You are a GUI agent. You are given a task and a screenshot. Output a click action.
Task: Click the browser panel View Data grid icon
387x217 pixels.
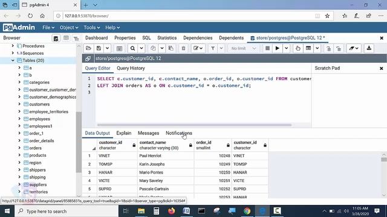click(66, 38)
